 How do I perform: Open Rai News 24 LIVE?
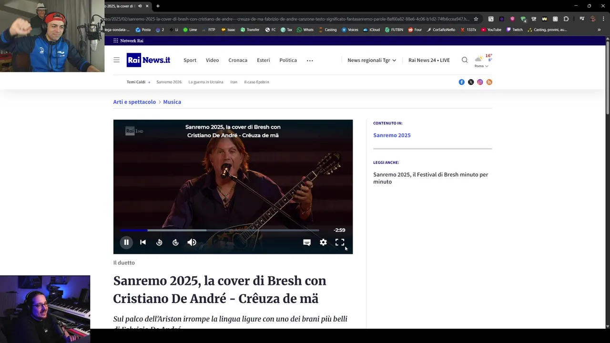[429, 60]
